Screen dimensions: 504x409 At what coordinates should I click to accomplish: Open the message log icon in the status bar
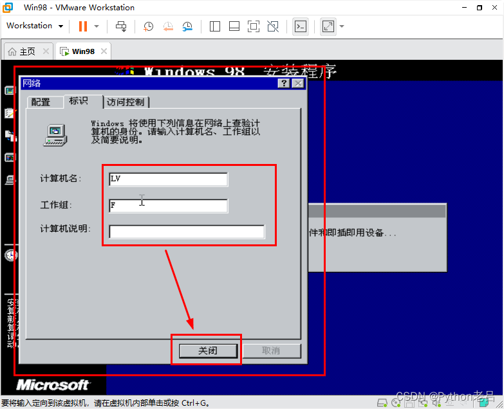(x=484, y=403)
